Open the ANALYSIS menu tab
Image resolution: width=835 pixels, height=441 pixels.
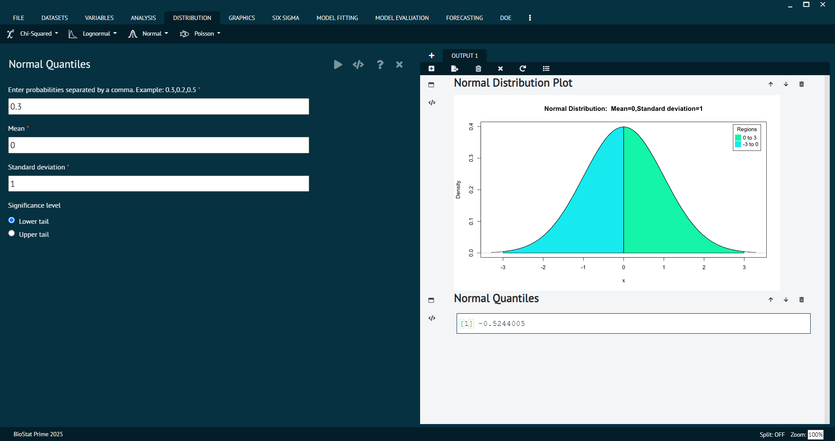coord(143,18)
